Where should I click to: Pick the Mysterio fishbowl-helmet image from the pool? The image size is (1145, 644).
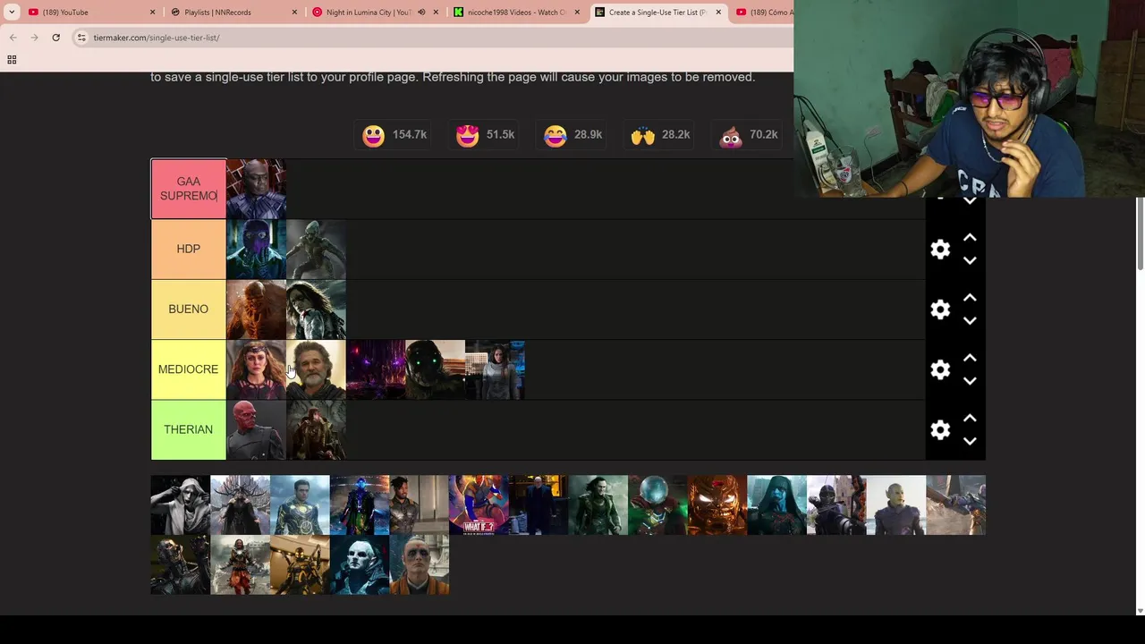pyautogui.click(x=657, y=505)
